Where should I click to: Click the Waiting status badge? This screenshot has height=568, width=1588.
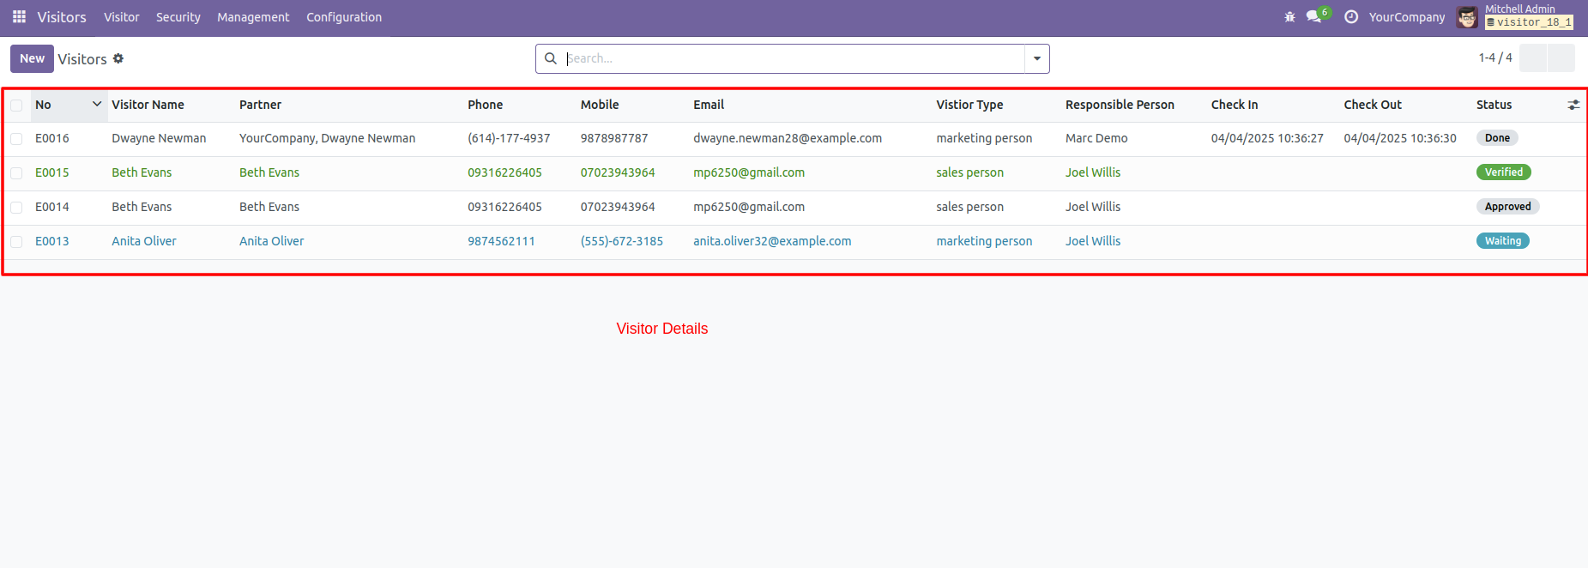(1503, 241)
